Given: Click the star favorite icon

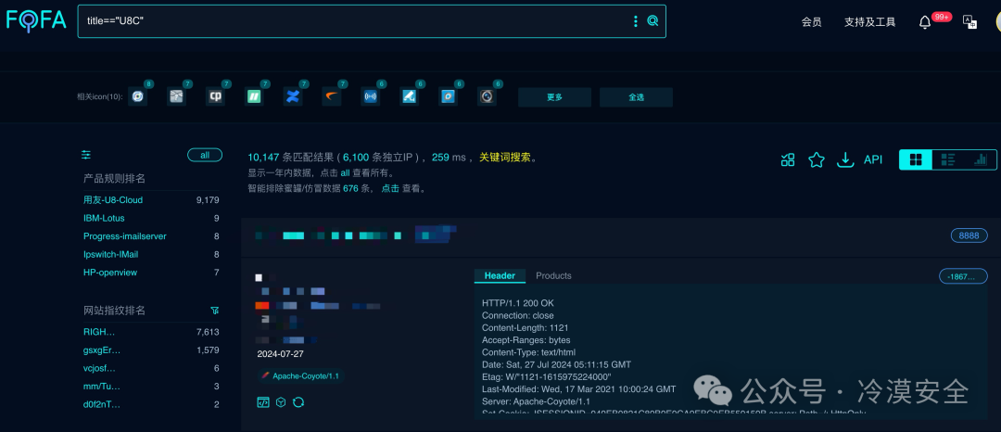Looking at the screenshot, I should click(817, 159).
